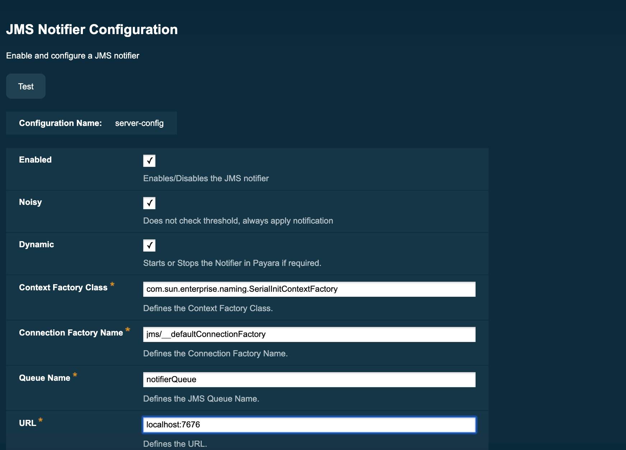Click the Noisy row label
Screen dimensions: 626x450
coord(30,202)
